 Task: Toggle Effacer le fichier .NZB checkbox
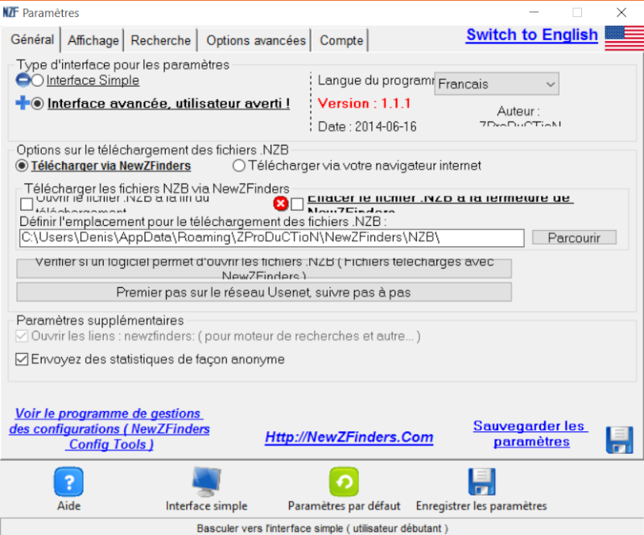coord(297,204)
